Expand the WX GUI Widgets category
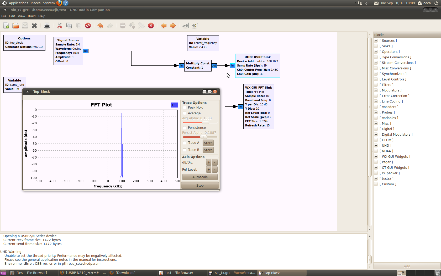The image size is (441, 276). point(376,157)
